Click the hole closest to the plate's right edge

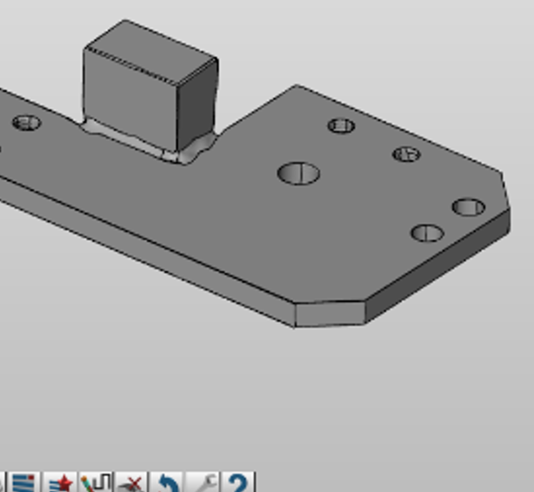click(469, 207)
